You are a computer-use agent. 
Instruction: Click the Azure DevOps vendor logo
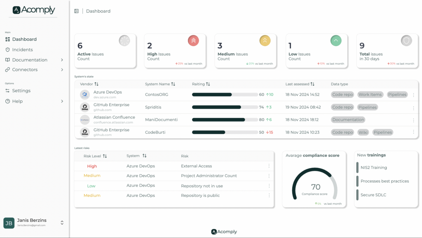pos(85,95)
